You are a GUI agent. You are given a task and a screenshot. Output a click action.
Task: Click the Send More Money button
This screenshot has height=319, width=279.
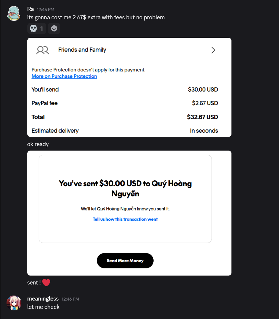click(125, 261)
